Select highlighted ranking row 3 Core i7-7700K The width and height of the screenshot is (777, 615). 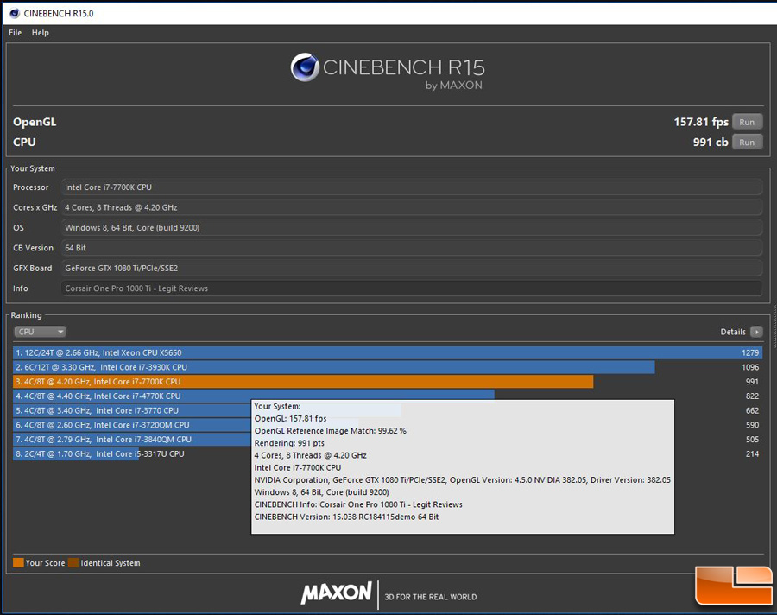coord(388,382)
